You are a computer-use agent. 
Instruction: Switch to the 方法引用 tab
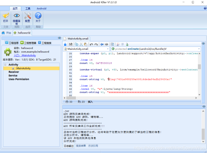[x=93, y=146]
